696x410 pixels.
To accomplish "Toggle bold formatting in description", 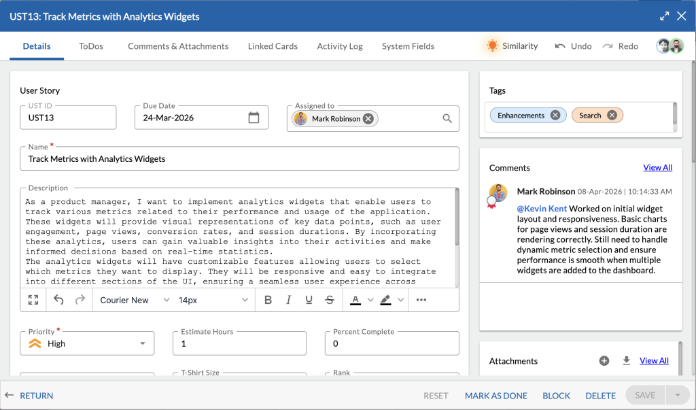I will (268, 300).
